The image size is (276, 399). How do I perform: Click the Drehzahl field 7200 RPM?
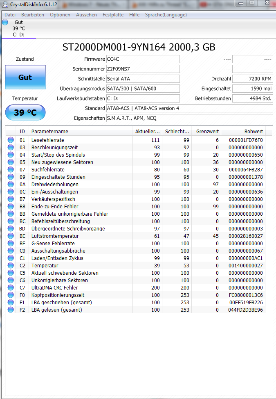tap(253, 79)
